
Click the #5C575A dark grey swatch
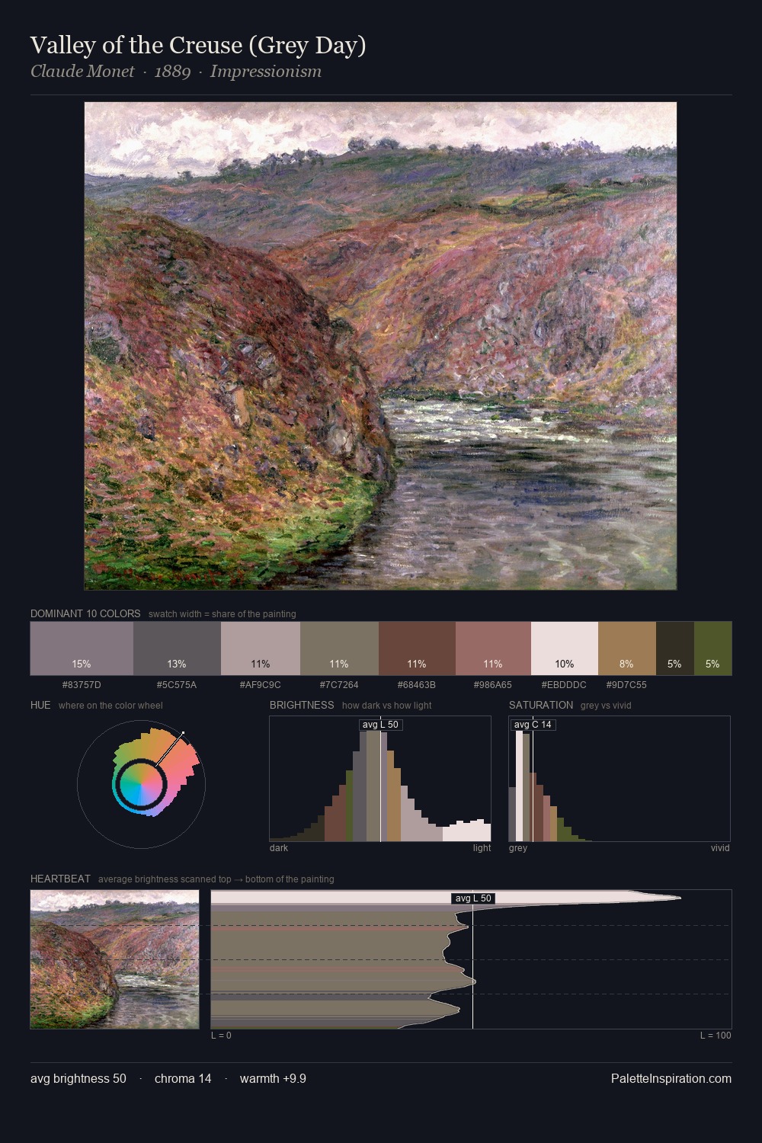pyautogui.click(x=177, y=648)
